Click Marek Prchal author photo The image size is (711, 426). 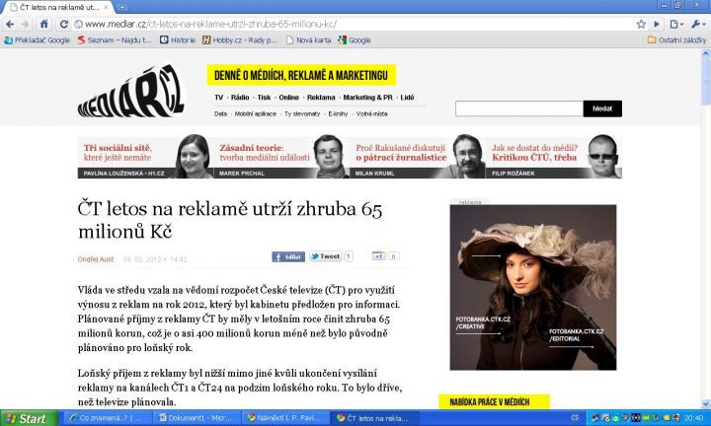[x=329, y=156]
